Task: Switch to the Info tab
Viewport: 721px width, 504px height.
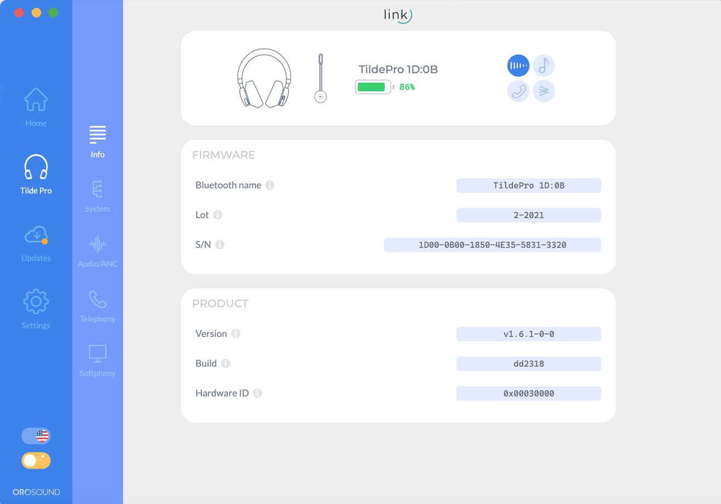Action: (98, 142)
